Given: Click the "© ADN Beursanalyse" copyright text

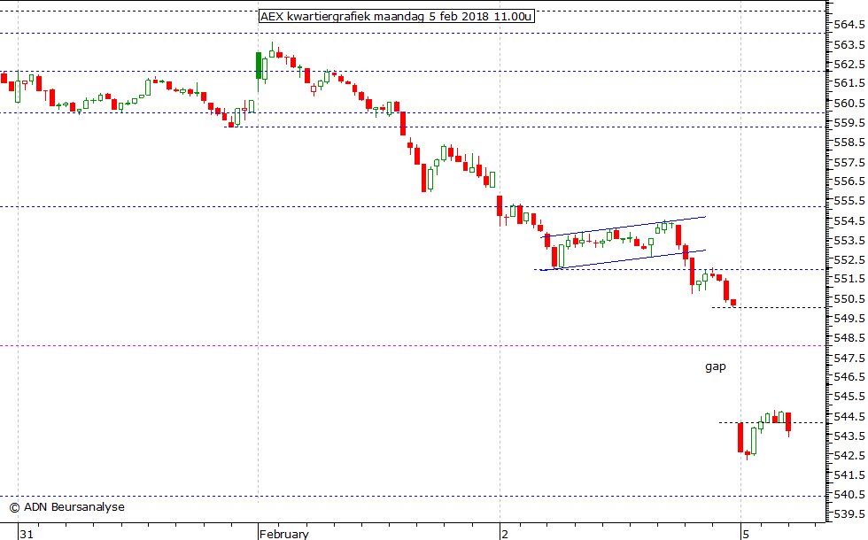Looking at the screenshot, I should pos(67,506).
